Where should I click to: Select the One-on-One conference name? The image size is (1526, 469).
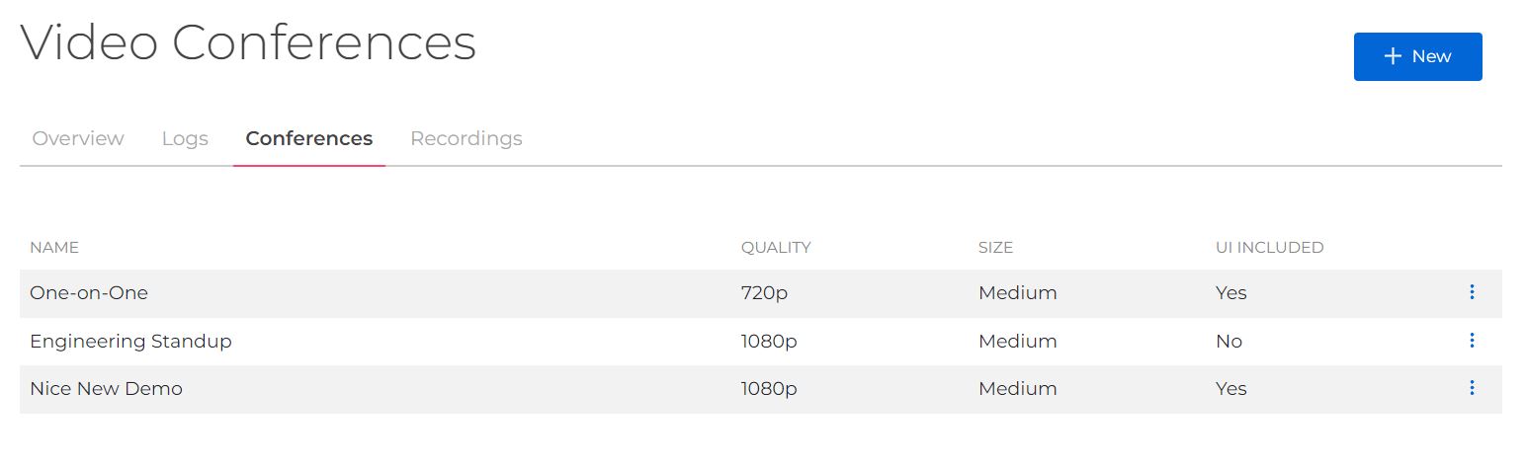(89, 293)
